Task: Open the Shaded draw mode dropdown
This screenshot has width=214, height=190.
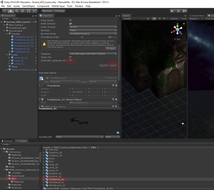Action: pyautogui.click(x=134, y=19)
